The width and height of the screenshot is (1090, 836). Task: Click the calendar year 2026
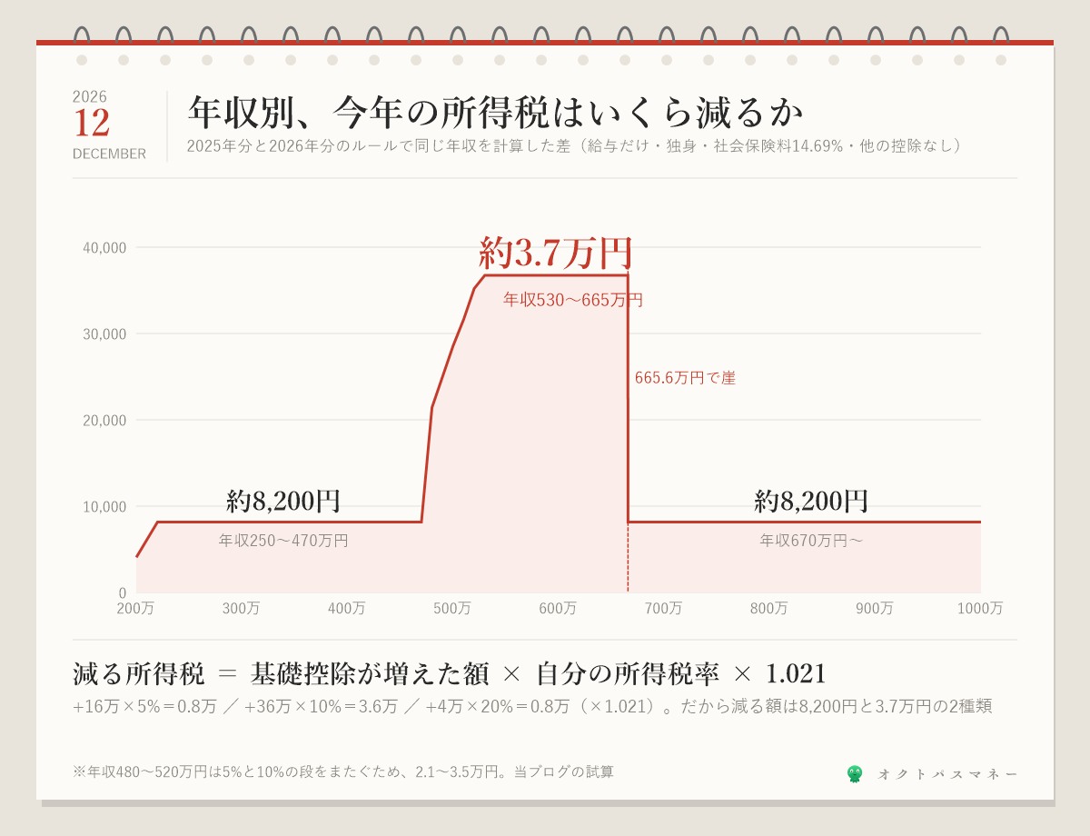pyautogui.click(x=90, y=96)
